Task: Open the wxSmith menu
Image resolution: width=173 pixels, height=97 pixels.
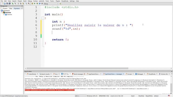Action: point(41,1)
